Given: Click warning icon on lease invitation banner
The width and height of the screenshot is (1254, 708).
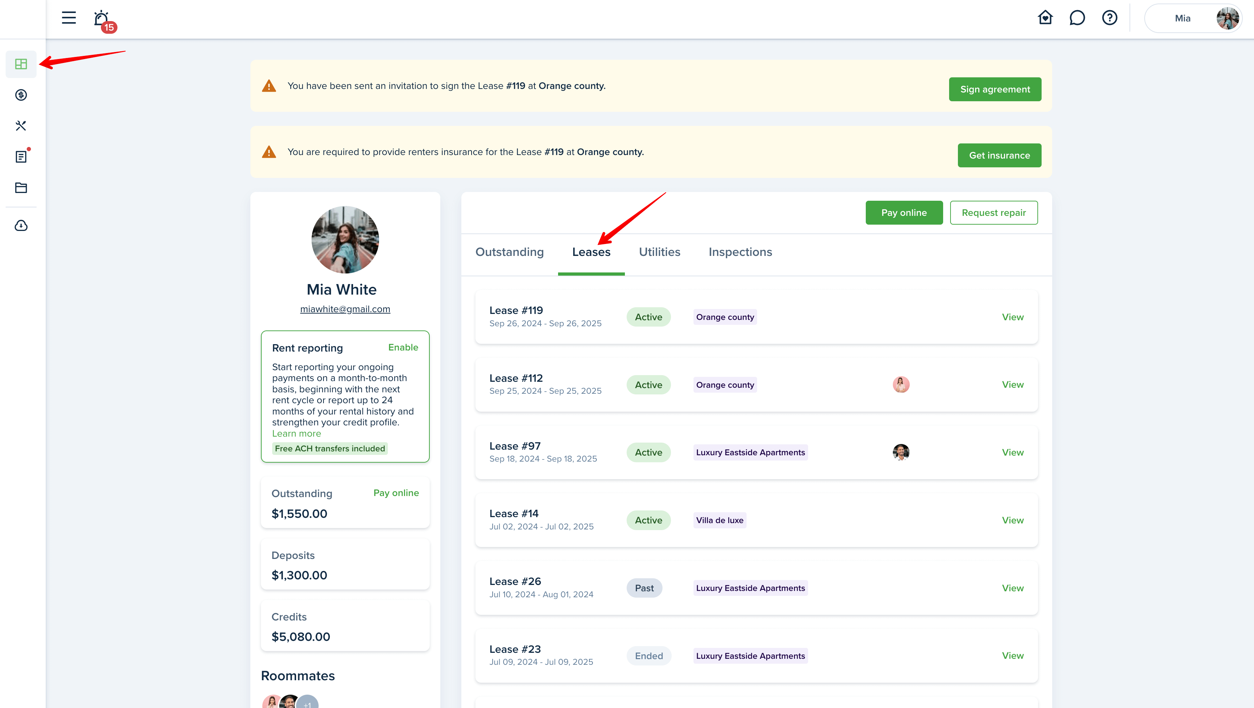Looking at the screenshot, I should [x=269, y=86].
